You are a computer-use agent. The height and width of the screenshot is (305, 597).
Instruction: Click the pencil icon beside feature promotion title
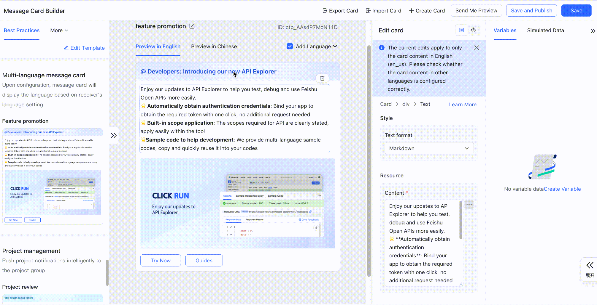192,26
